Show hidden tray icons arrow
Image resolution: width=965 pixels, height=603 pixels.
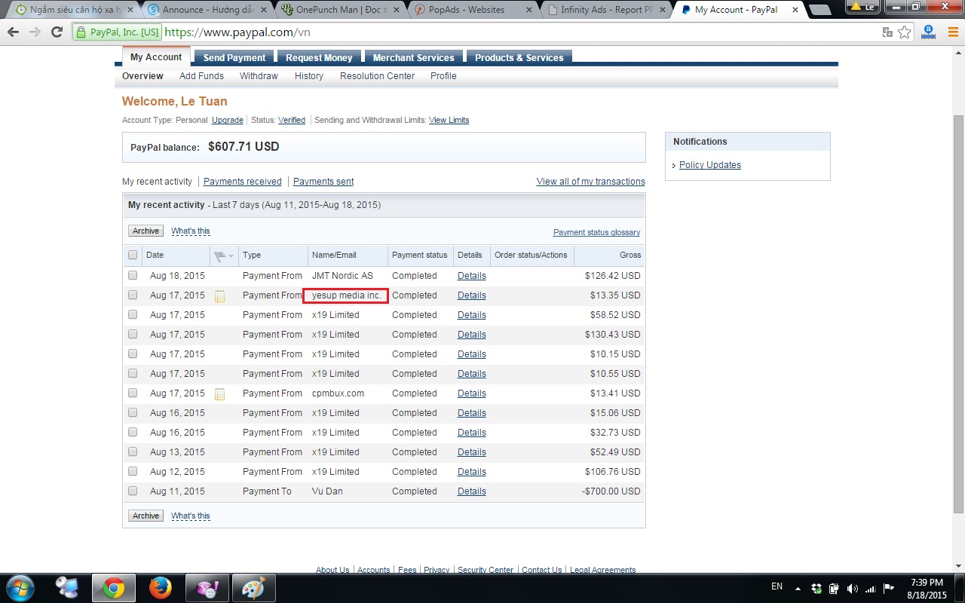(798, 589)
